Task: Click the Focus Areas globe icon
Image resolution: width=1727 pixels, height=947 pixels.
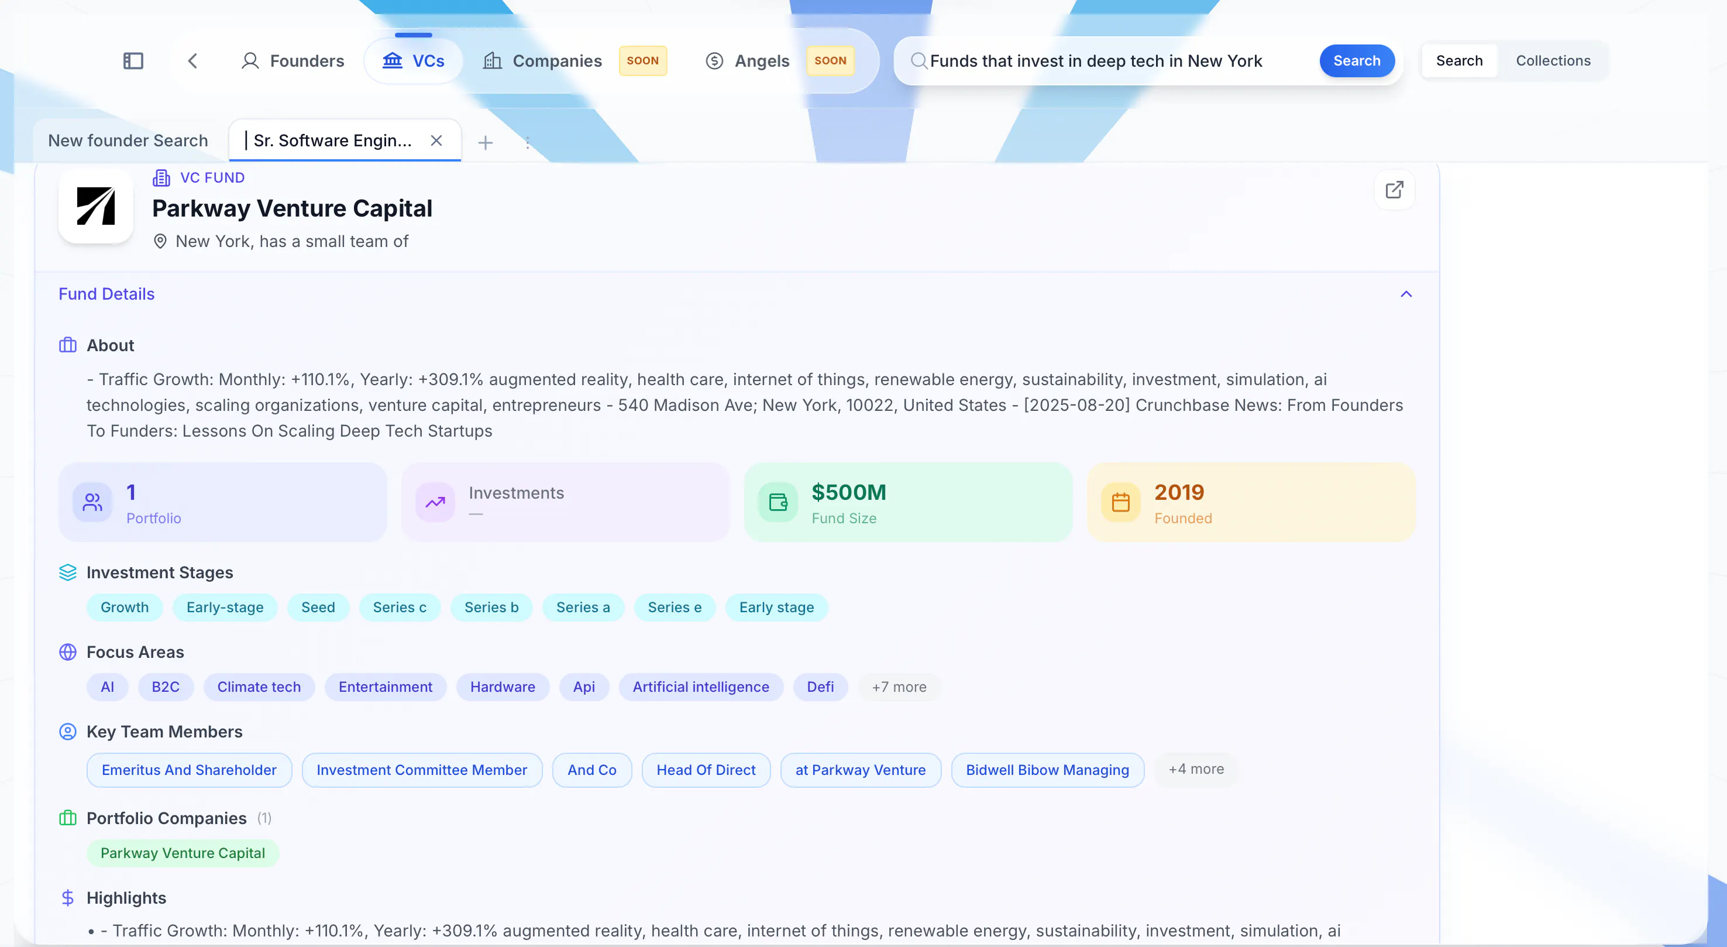Action: [68, 653]
